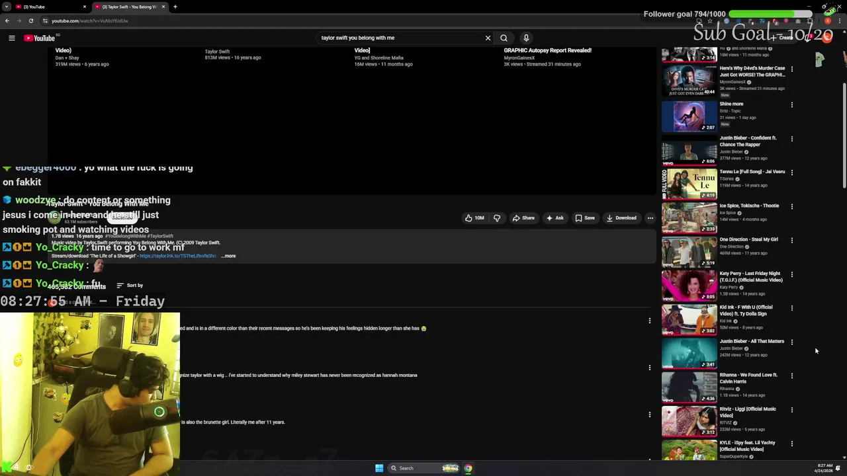The width and height of the screenshot is (847, 476).
Task: Open the Sort by comments dropdown
Action: [130, 285]
